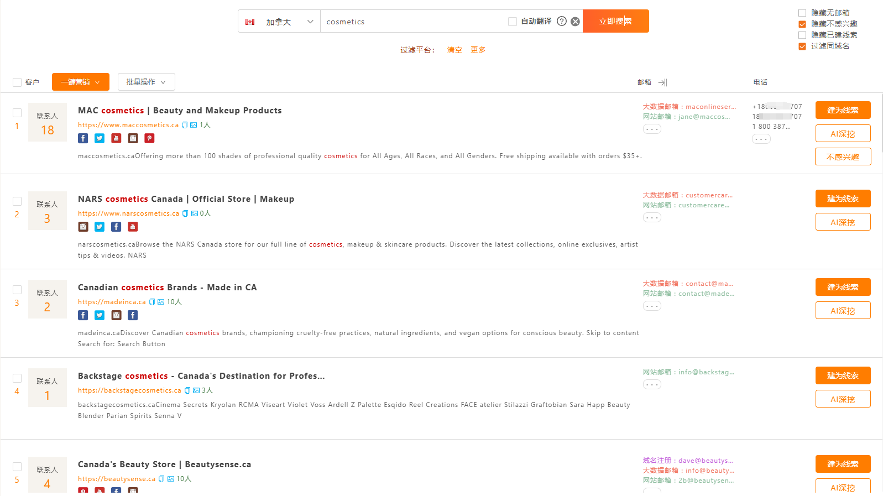Image resolution: width=883 pixels, height=496 pixels.
Task: Open the 联系人 3 contacts box for NARS
Action: tap(48, 211)
